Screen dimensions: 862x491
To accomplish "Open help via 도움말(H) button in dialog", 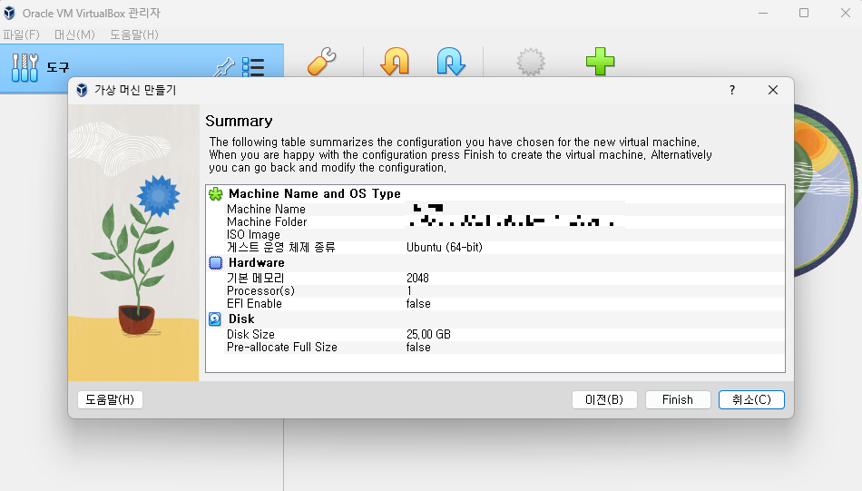I will pyautogui.click(x=110, y=399).
